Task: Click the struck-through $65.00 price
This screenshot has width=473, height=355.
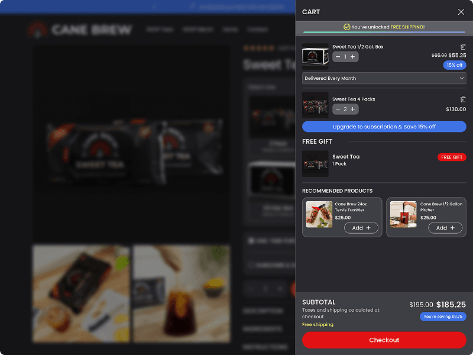Action: [439, 55]
